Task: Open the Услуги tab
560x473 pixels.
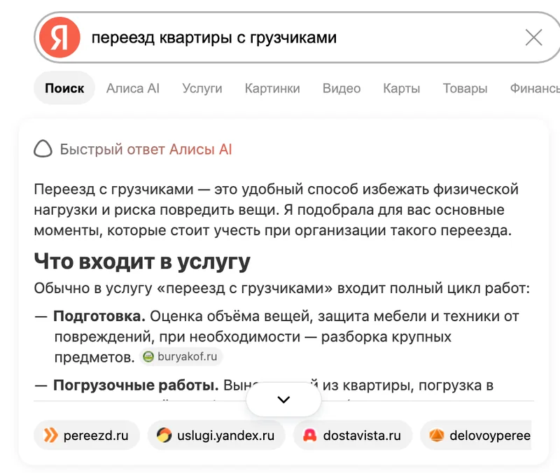Action: 202,88
